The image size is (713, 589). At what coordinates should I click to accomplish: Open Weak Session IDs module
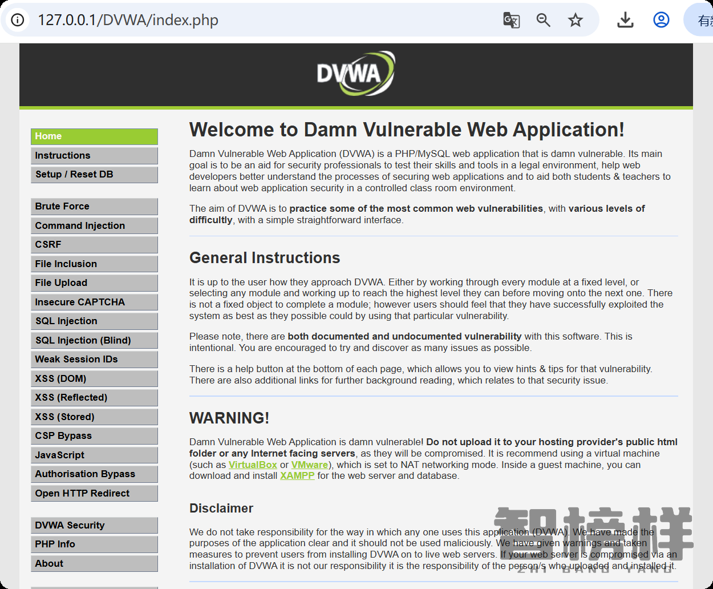pyautogui.click(x=94, y=360)
